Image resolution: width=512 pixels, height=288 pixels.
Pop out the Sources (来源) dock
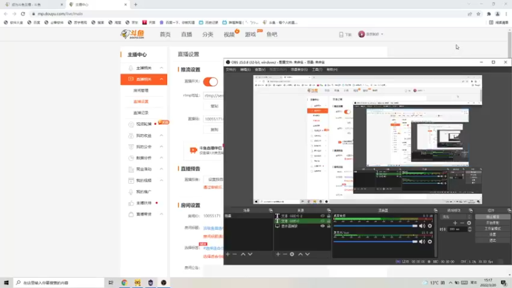[x=329, y=211]
